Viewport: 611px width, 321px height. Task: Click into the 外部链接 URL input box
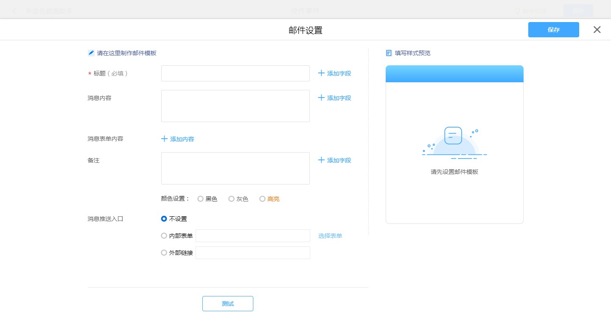(253, 253)
